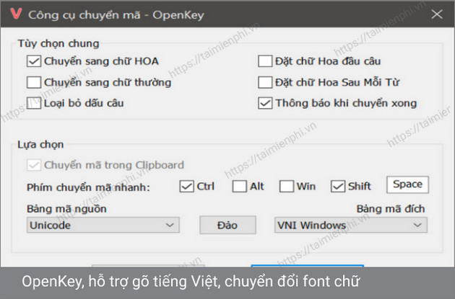Click the 'Tùy chọn chung' group label

[58, 43]
